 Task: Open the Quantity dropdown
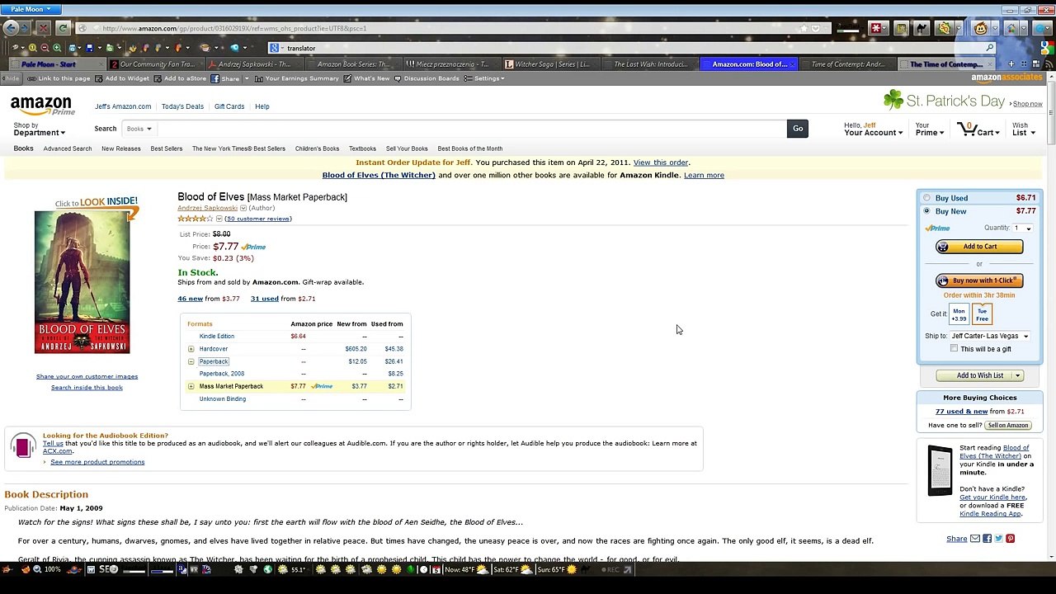pyautogui.click(x=1023, y=228)
